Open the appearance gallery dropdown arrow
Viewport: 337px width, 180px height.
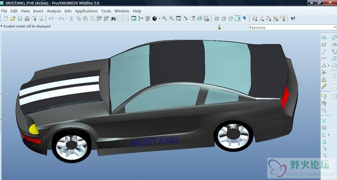point(160,19)
